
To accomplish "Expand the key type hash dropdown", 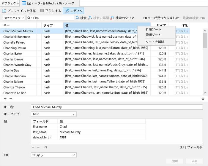I will tap(53, 114).
